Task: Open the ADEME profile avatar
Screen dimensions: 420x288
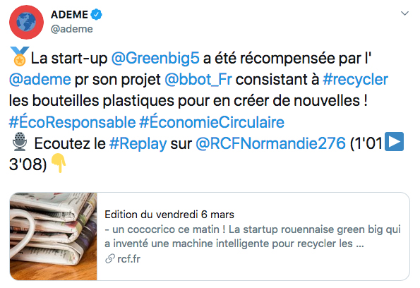Action: click(x=26, y=23)
